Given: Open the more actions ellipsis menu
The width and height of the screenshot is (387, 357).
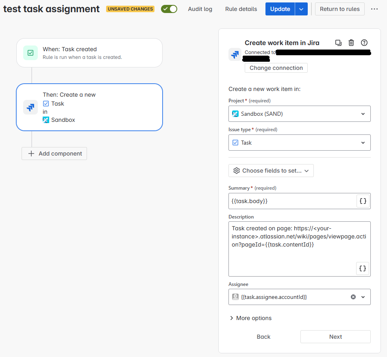Looking at the screenshot, I should pyautogui.click(x=374, y=9).
